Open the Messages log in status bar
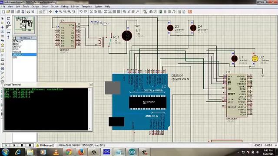Viewport: 278px width, 156px height. pyautogui.click(x=45, y=145)
